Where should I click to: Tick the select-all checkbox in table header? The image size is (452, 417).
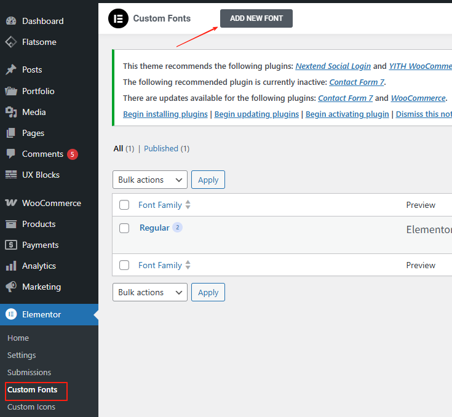pos(124,205)
